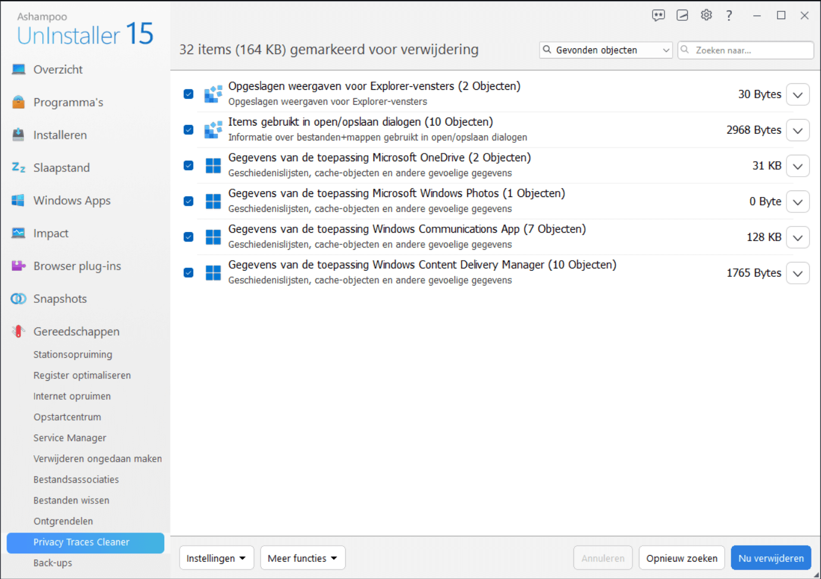The height and width of the screenshot is (579, 821).
Task: Toggle checkbox for Windows Content Delivery Manager
Action: tap(189, 273)
